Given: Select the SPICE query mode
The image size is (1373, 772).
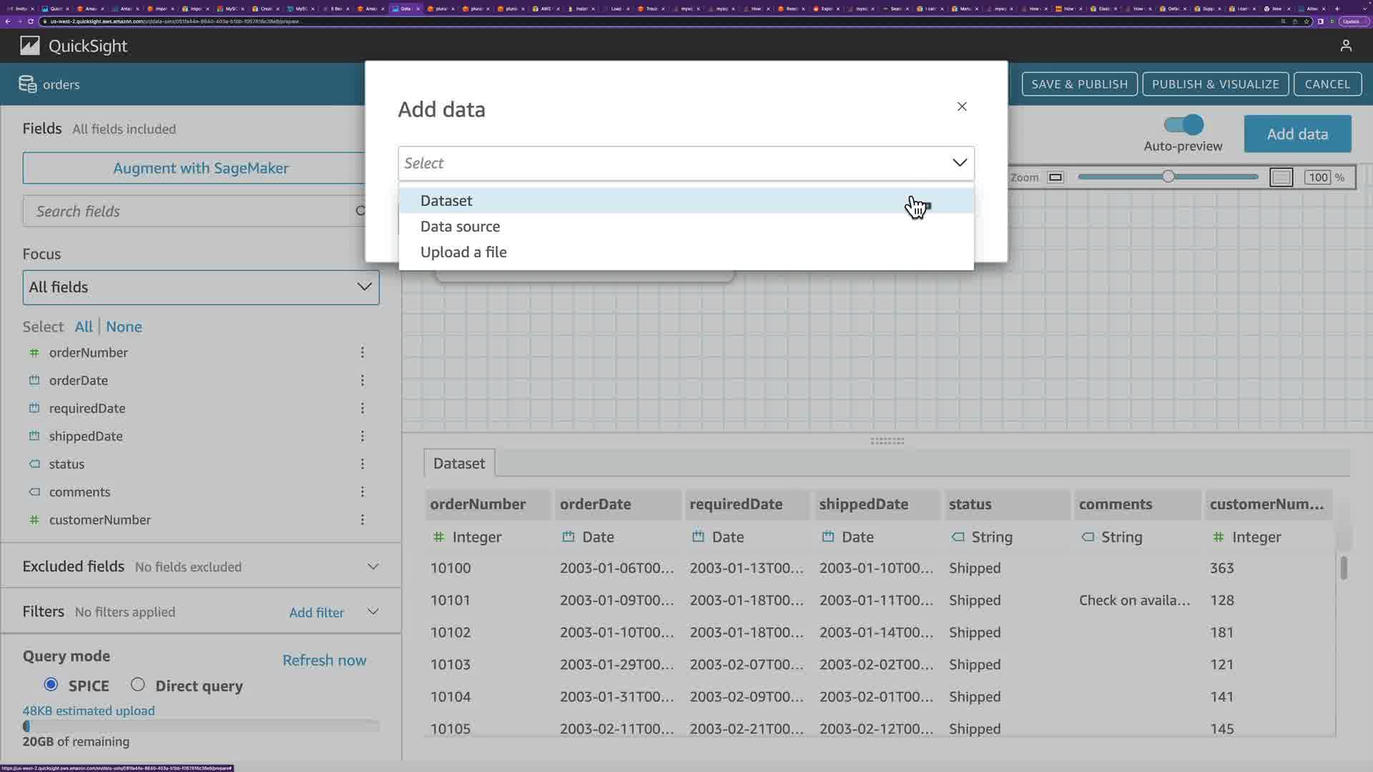Looking at the screenshot, I should (51, 685).
